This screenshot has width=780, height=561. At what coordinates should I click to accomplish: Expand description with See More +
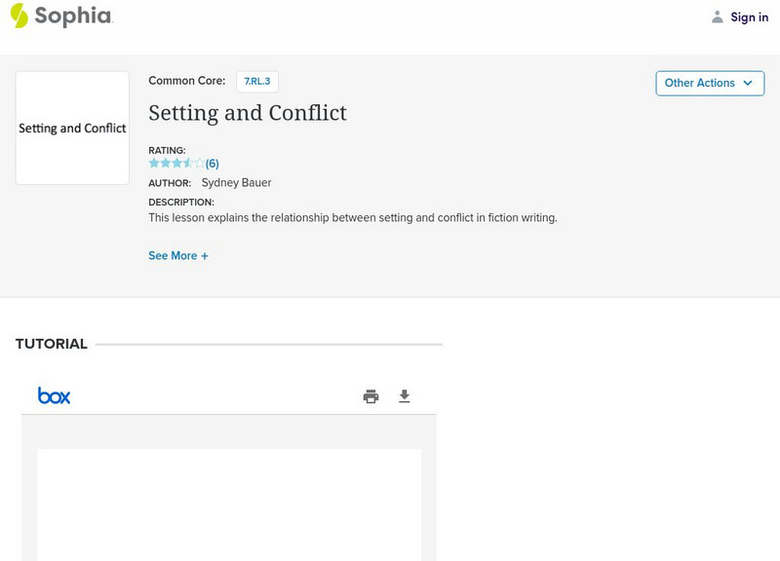click(x=178, y=256)
